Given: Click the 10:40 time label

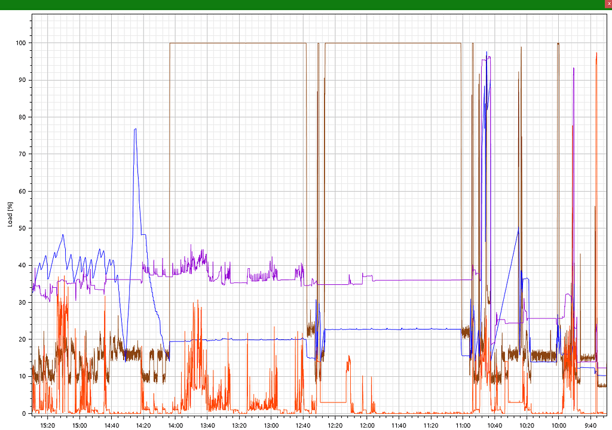Looking at the screenshot, I should [495, 425].
